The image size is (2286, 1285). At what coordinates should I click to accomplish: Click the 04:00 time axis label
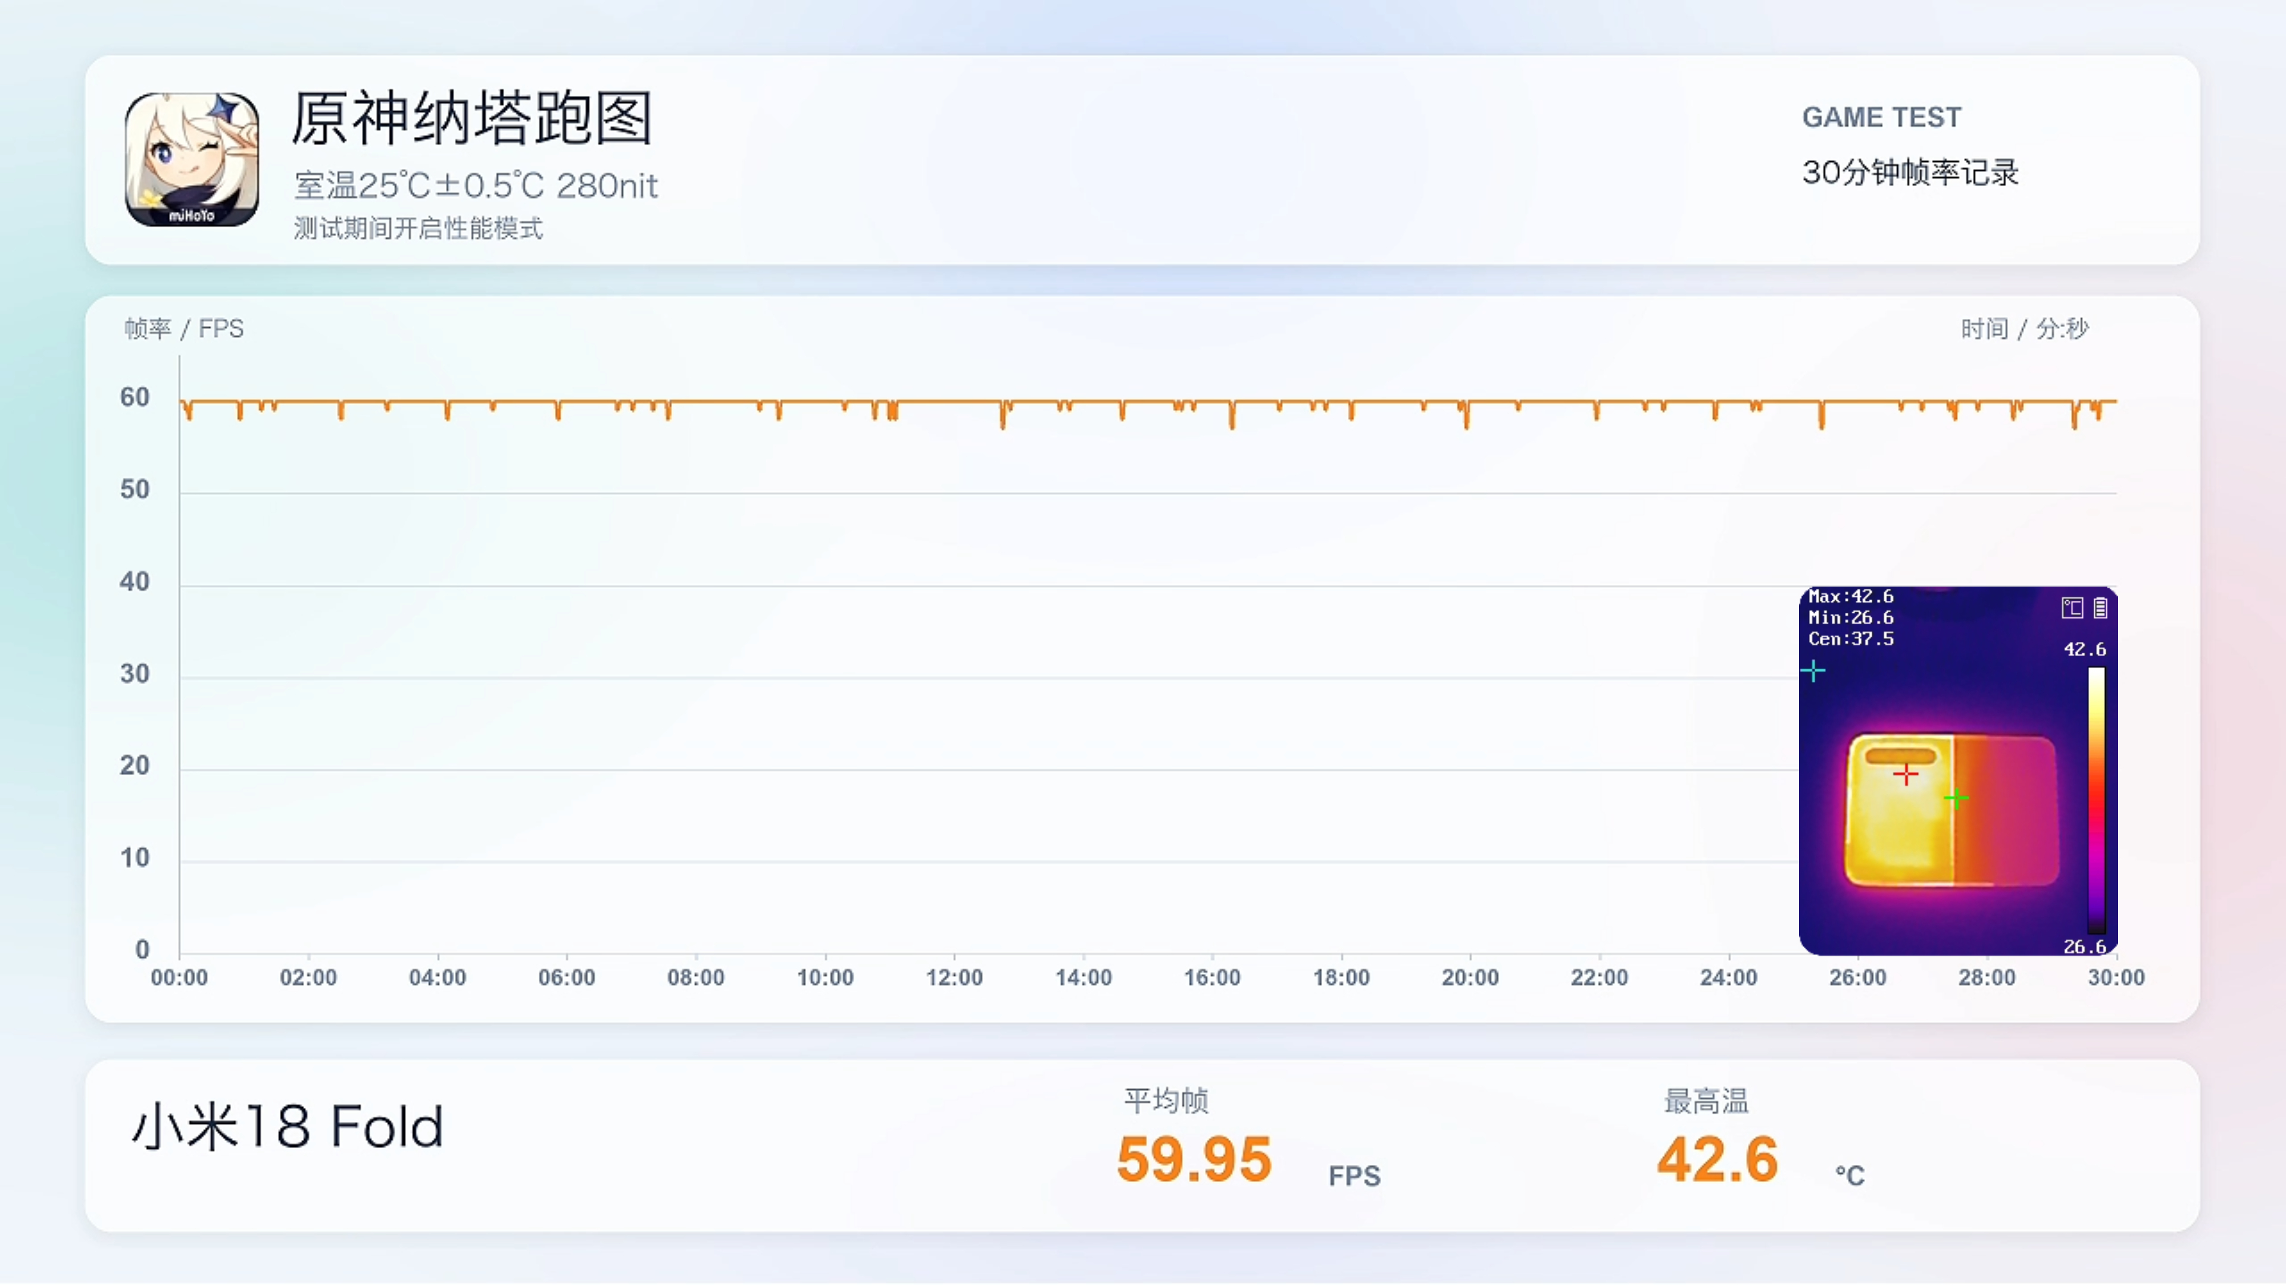click(x=438, y=977)
